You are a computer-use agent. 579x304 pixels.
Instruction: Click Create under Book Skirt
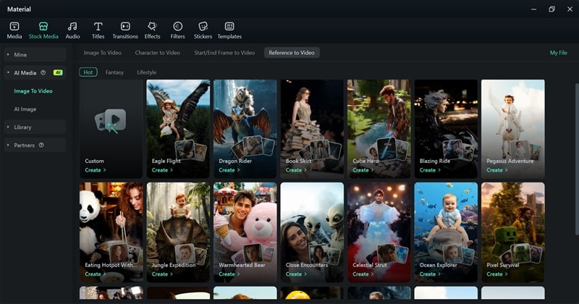[296, 170]
